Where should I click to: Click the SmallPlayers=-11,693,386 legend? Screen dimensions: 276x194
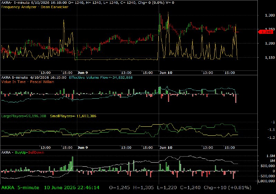click(73, 116)
